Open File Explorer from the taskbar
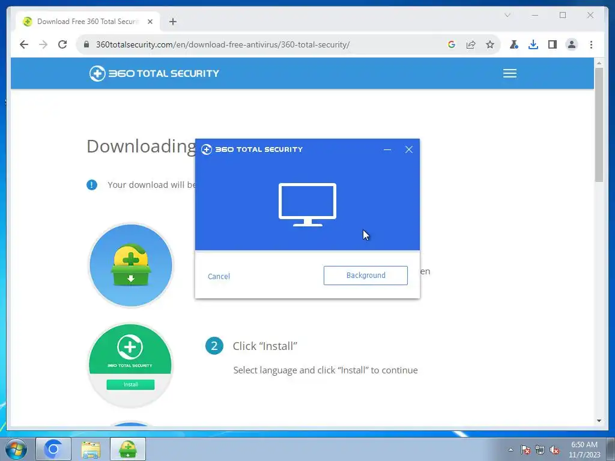 (91, 449)
